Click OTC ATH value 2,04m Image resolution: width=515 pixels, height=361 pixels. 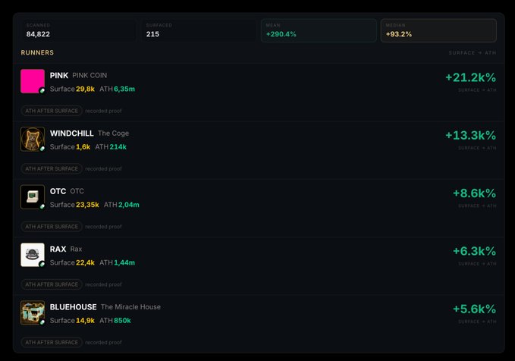(129, 205)
